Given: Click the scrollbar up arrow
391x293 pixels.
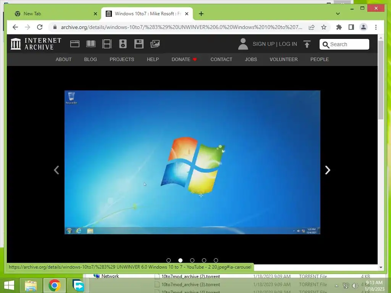Looking at the screenshot, I should click(381, 38).
